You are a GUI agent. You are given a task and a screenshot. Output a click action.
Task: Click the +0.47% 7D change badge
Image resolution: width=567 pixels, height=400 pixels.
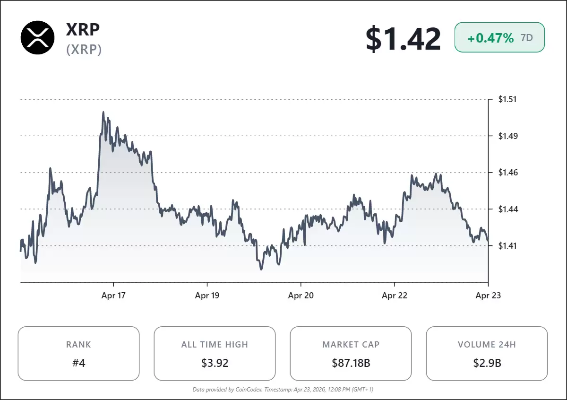tap(499, 38)
